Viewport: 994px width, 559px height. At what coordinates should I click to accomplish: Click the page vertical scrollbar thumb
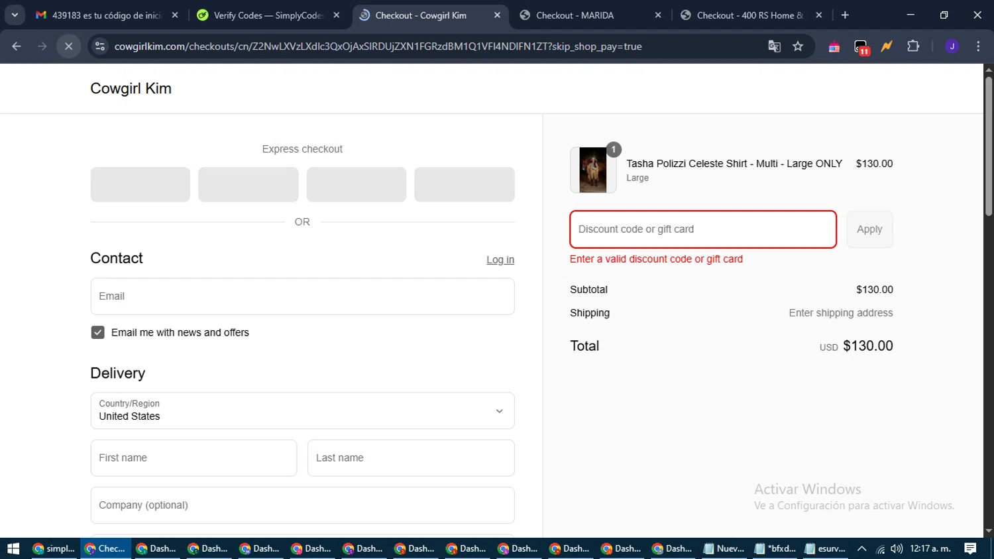(989, 146)
